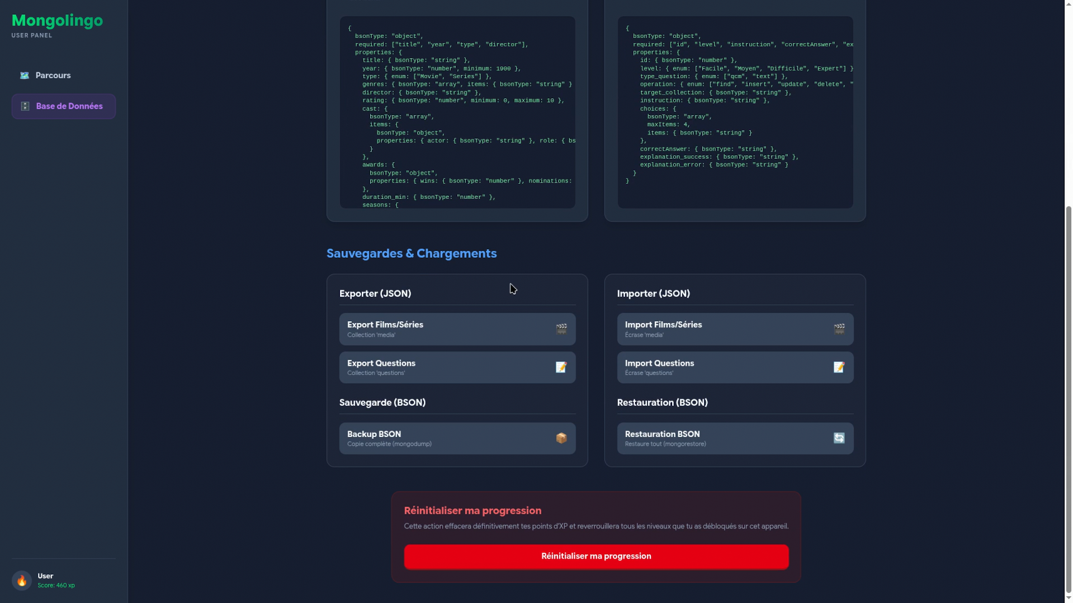Open the Parcours menu item
Image resolution: width=1073 pixels, height=603 pixels.
pos(63,75)
